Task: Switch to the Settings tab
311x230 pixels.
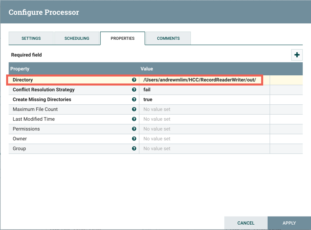Action: click(x=31, y=38)
